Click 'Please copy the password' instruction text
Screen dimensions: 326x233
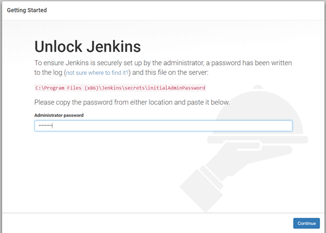(132, 102)
